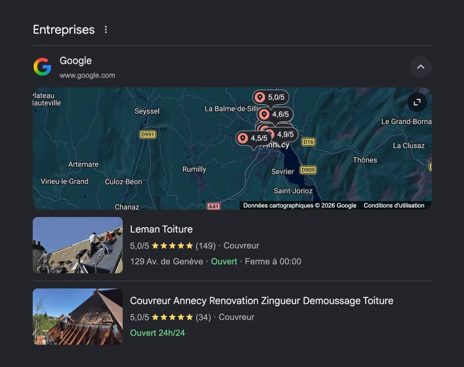Click the Rumilly label on the map
Screen dimensions: 464x367
click(194, 169)
